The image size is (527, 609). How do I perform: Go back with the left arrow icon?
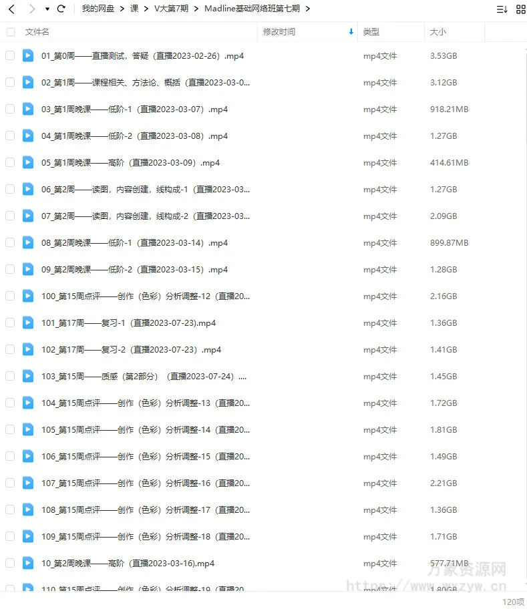[x=11, y=9]
